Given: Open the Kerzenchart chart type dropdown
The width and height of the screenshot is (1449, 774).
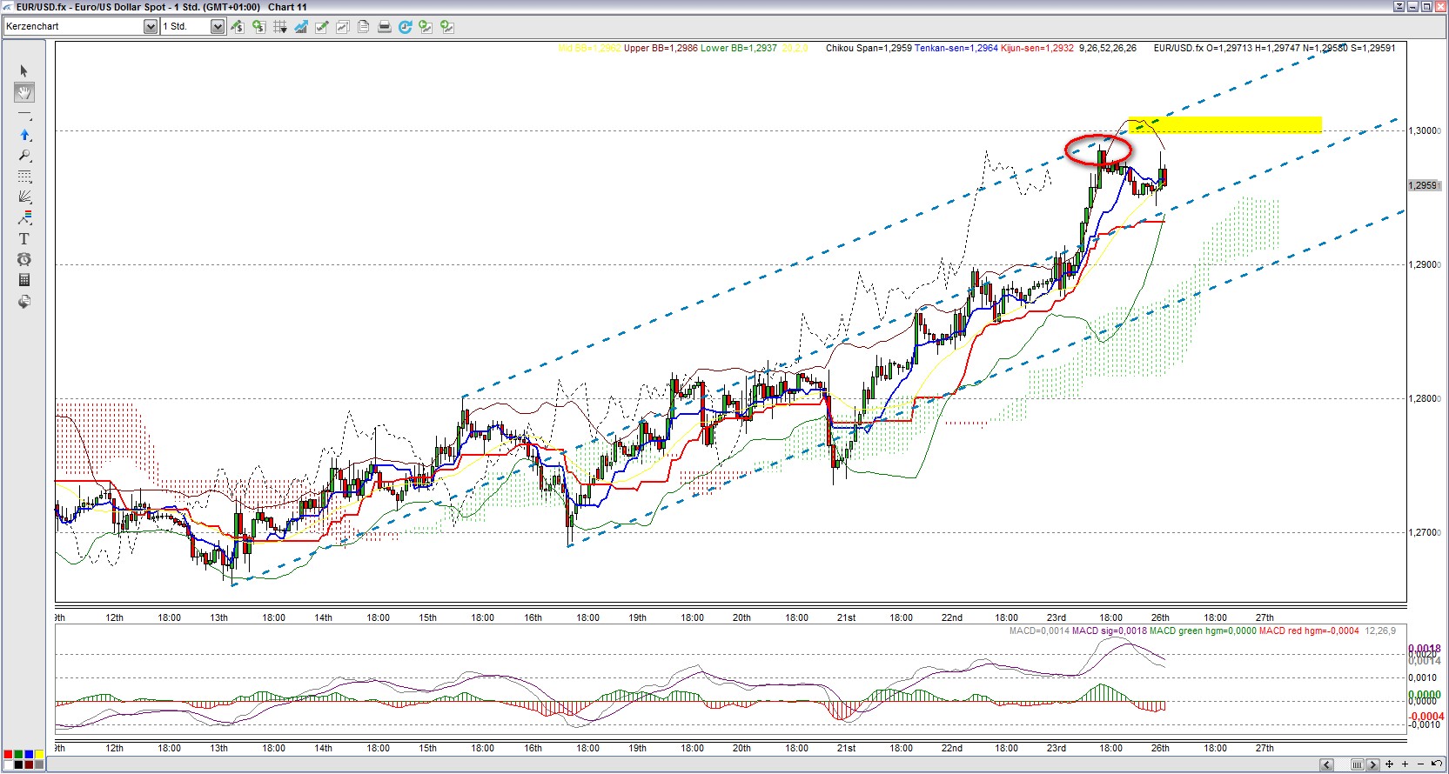Looking at the screenshot, I should (150, 27).
